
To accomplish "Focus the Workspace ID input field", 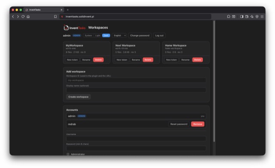I will tap(136, 80).
